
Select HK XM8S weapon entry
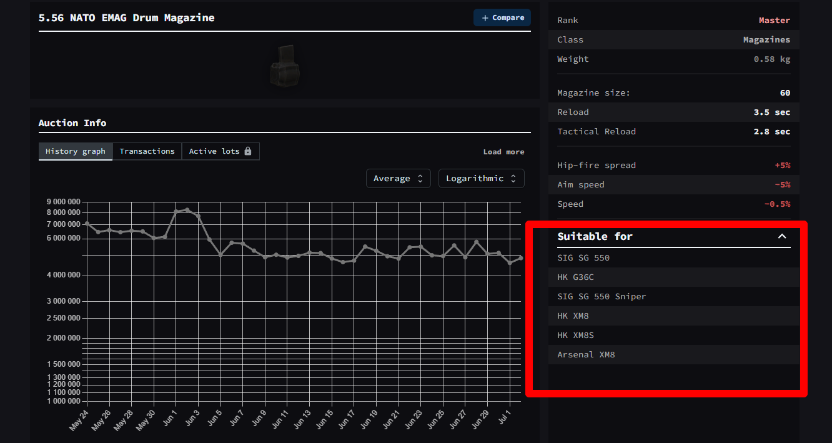[674, 336]
